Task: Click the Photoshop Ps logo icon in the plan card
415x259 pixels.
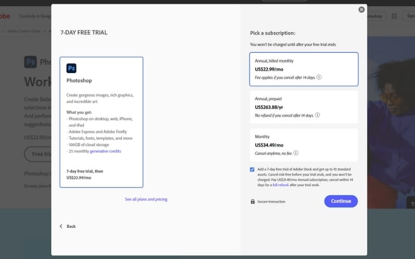Action: coord(72,68)
